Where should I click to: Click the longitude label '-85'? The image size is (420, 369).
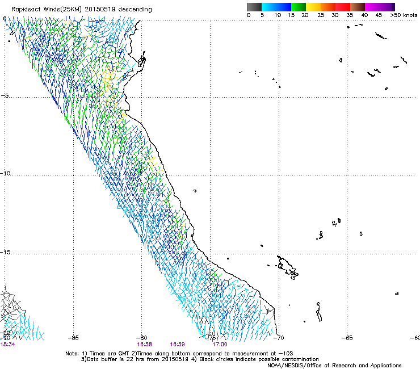point(73,338)
